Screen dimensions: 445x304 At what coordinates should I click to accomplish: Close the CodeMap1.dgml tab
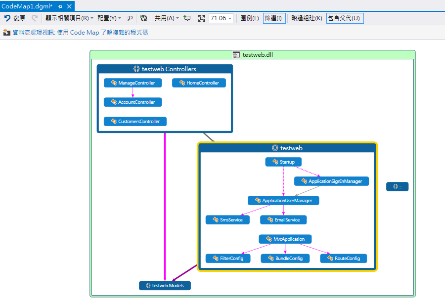click(69, 6)
